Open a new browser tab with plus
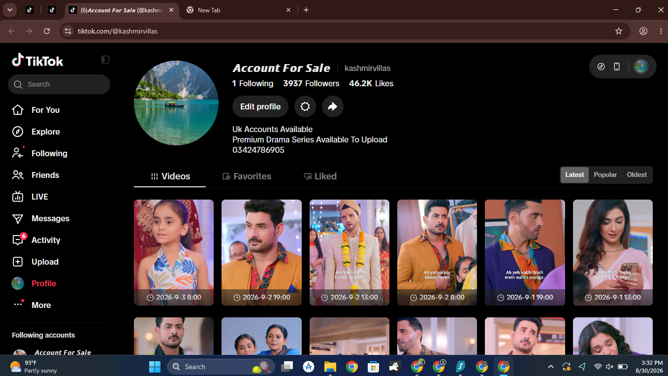This screenshot has width=668, height=376. point(306,10)
